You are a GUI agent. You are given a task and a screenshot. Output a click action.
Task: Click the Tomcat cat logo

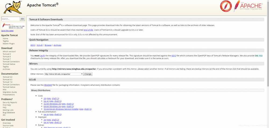pyautogui.click(x=13, y=7)
